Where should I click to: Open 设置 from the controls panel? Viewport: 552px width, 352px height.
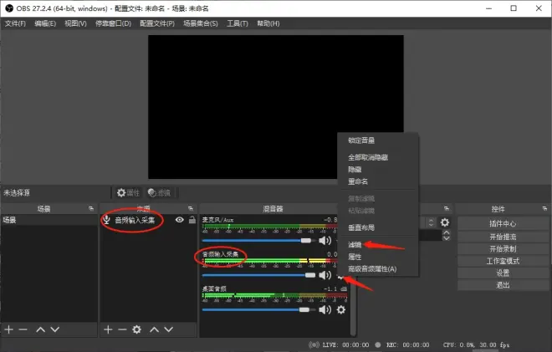tap(503, 273)
